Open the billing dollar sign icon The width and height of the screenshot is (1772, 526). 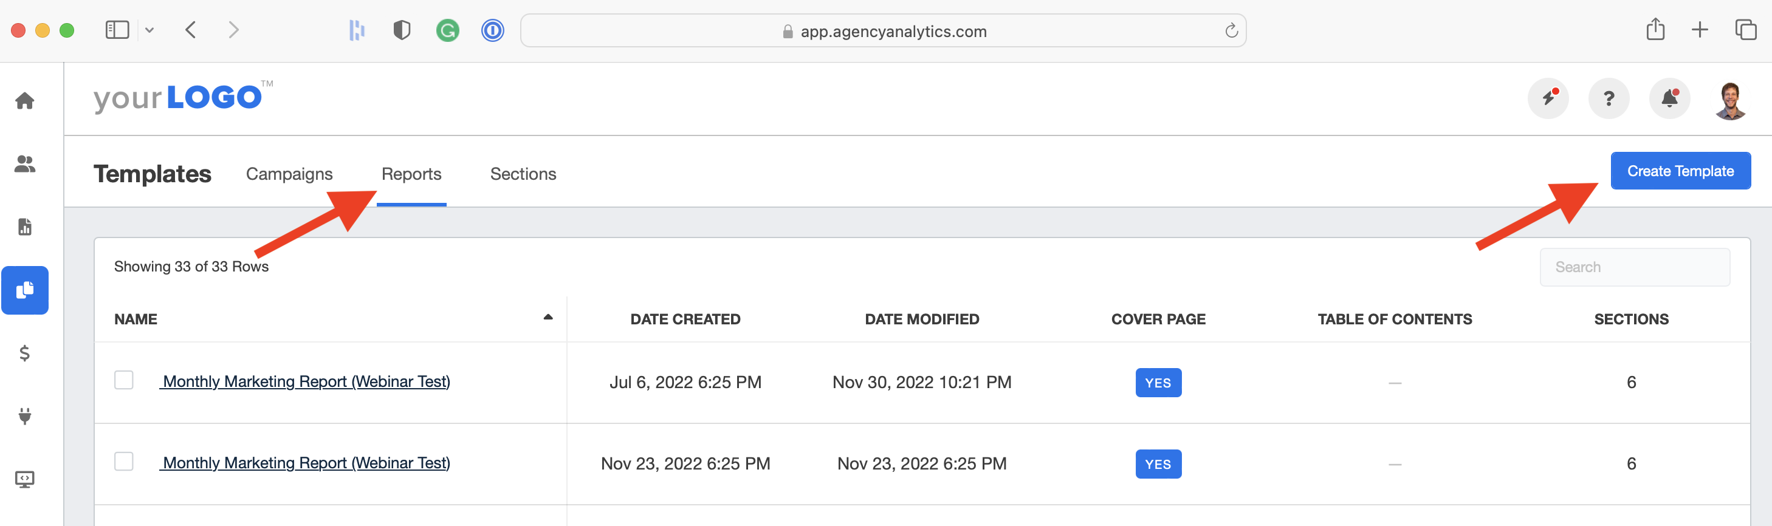25,354
